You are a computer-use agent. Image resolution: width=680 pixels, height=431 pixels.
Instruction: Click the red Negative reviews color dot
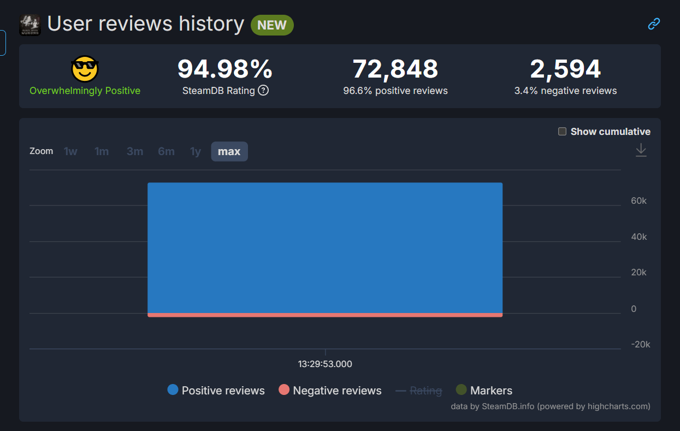coord(284,390)
